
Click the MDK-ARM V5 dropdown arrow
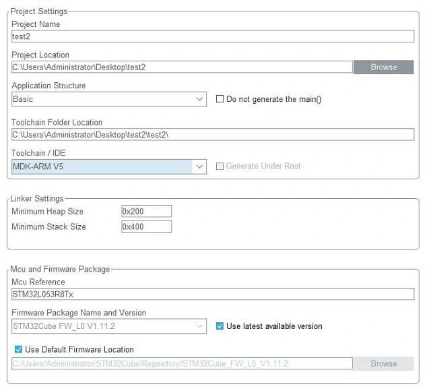point(200,167)
